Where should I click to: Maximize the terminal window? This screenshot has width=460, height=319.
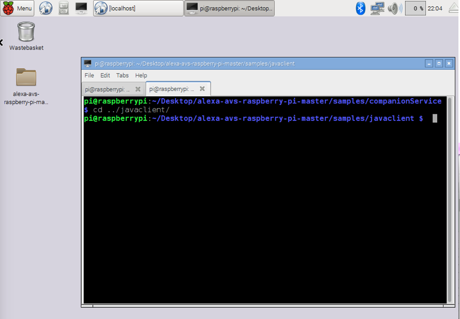[439, 63]
